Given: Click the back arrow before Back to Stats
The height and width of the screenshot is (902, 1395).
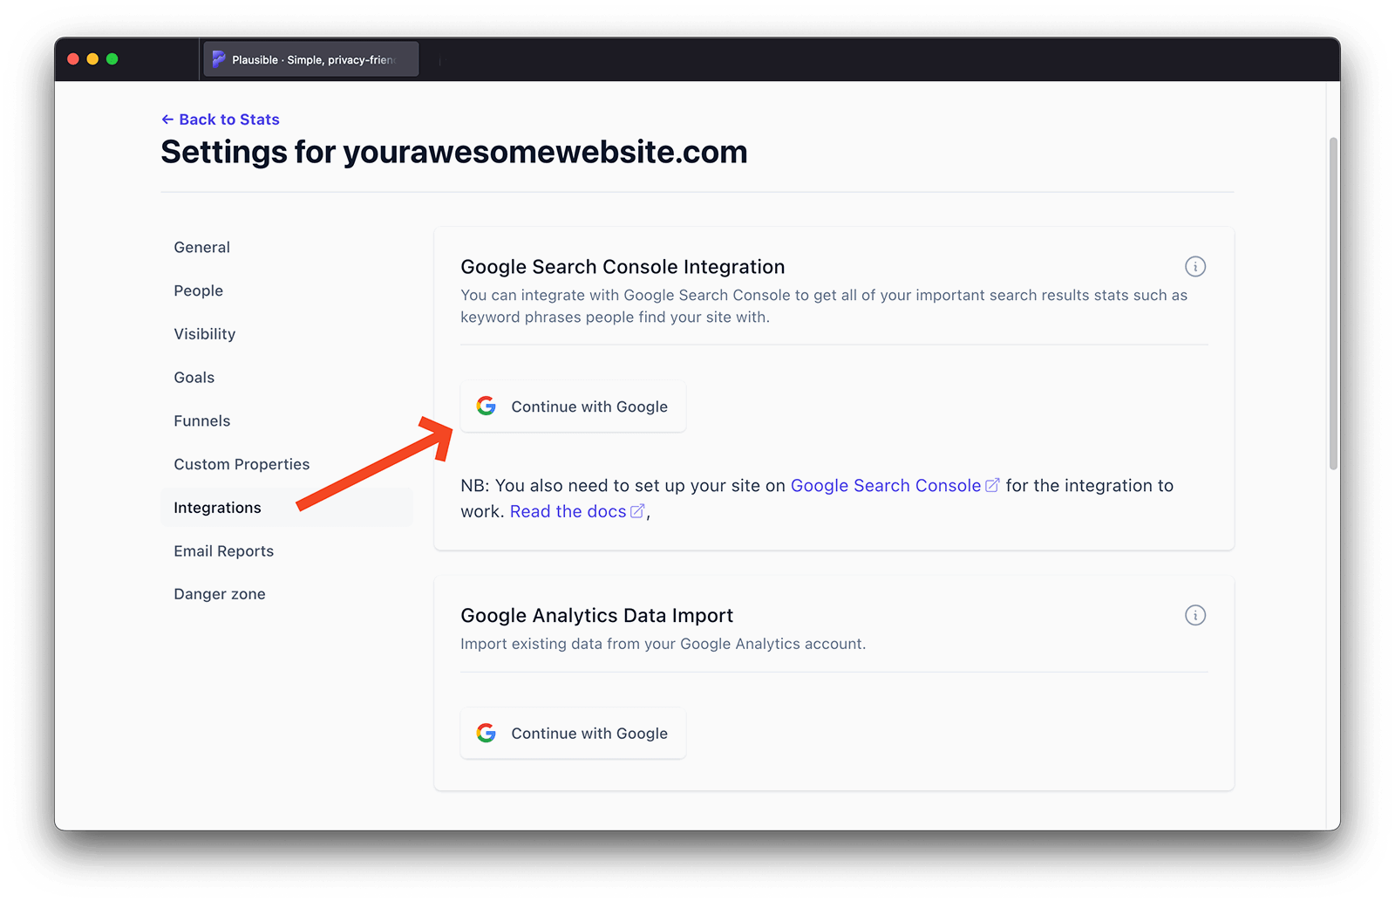Looking at the screenshot, I should pos(167,120).
